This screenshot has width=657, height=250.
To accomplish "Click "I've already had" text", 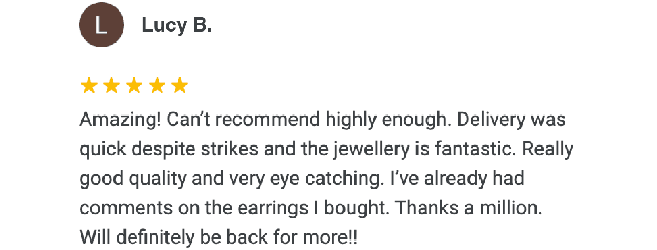I will tap(455, 179).
